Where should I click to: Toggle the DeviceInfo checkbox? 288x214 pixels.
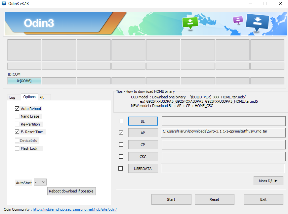(17, 140)
